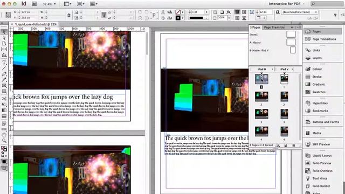Open the Gradient panel

(322, 85)
